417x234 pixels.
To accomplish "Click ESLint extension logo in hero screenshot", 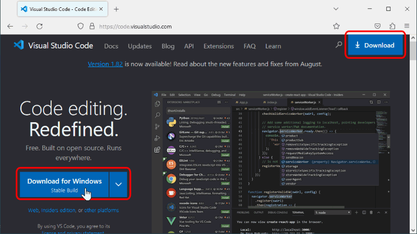I will point(171,164).
